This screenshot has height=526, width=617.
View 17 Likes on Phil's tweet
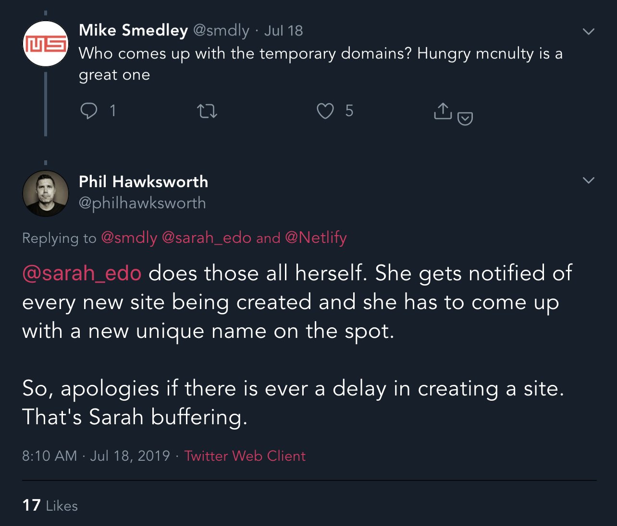tap(49, 505)
